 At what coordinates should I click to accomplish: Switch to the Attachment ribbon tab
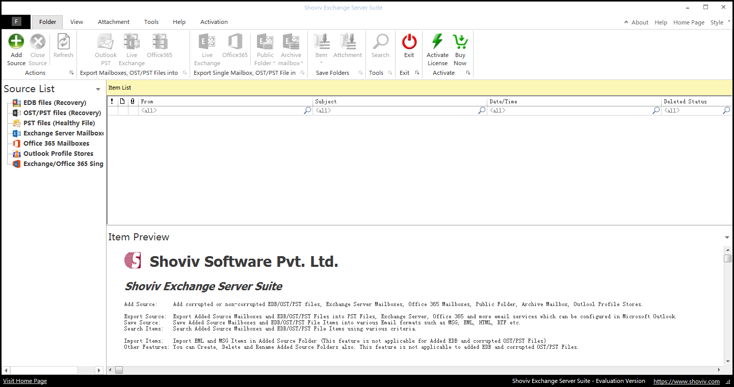114,22
